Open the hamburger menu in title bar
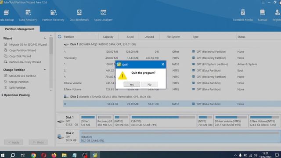The width and height of the screenshot is (281, 158). [263, 2]
